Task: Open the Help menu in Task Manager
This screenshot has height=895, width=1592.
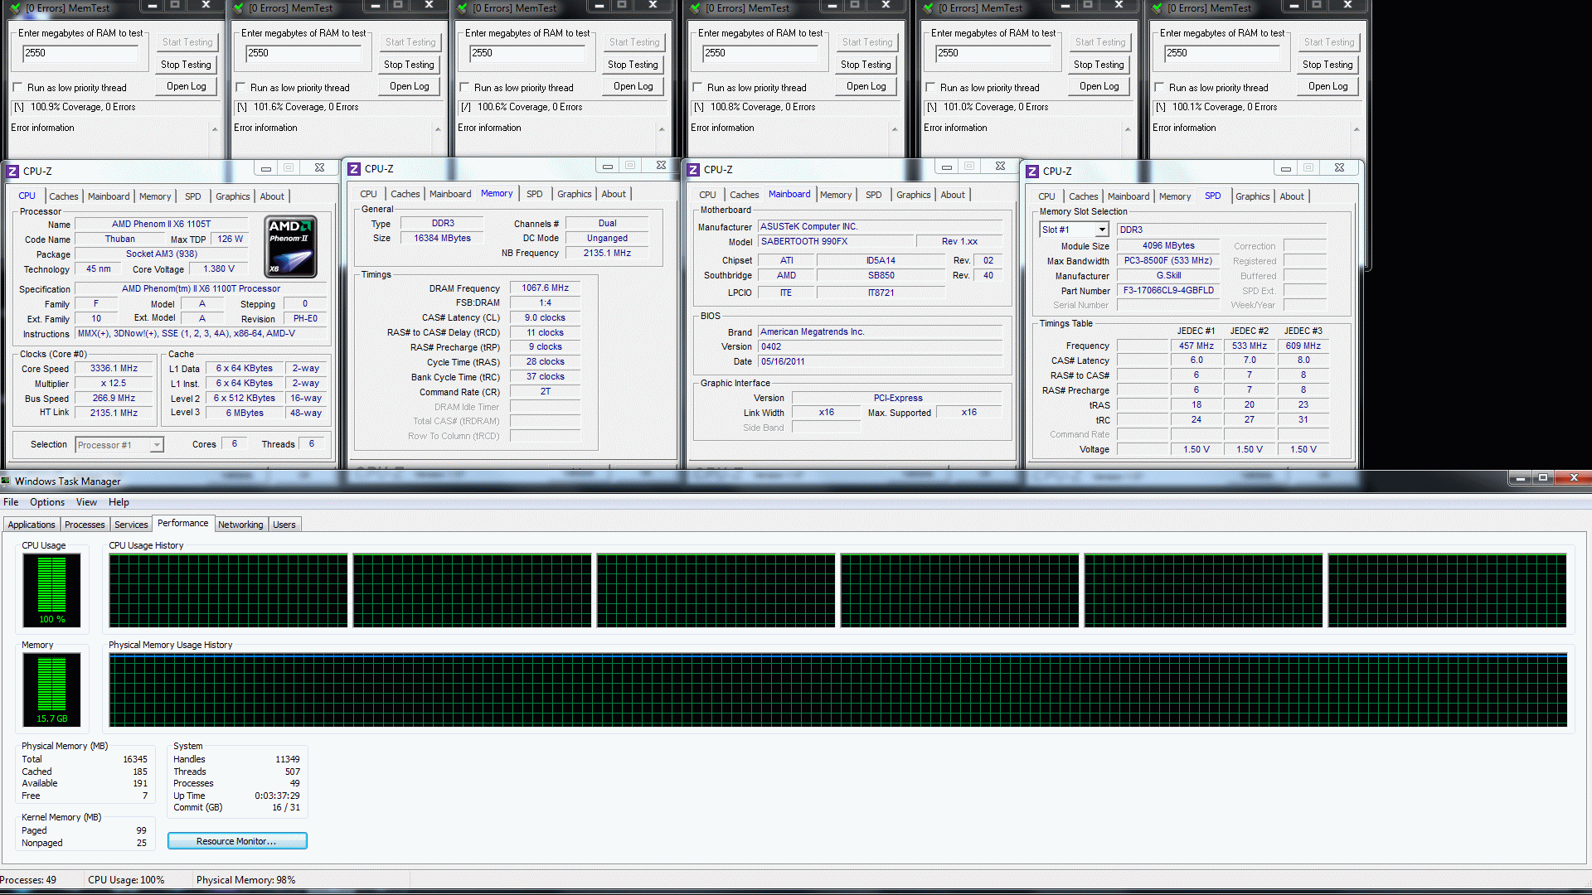Action: click(x=119, y=502)
